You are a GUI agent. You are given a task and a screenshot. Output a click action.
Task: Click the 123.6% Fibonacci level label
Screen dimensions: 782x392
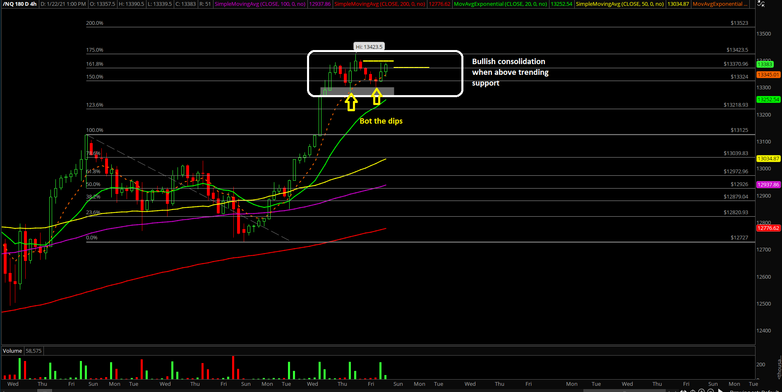[x=95, y=105]
